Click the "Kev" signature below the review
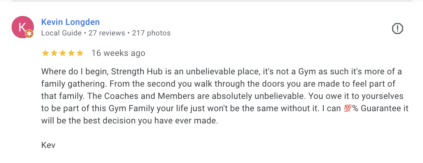This screenshot has width=423, height=163. (48, 145)
